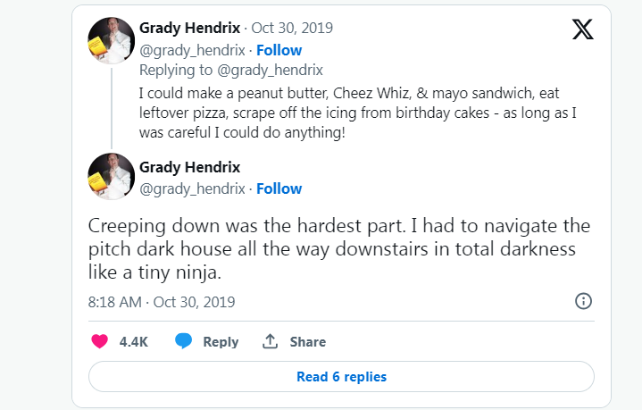Click the Replying to @grady_hendrix link
642x410 pixels.
[231, 70]
